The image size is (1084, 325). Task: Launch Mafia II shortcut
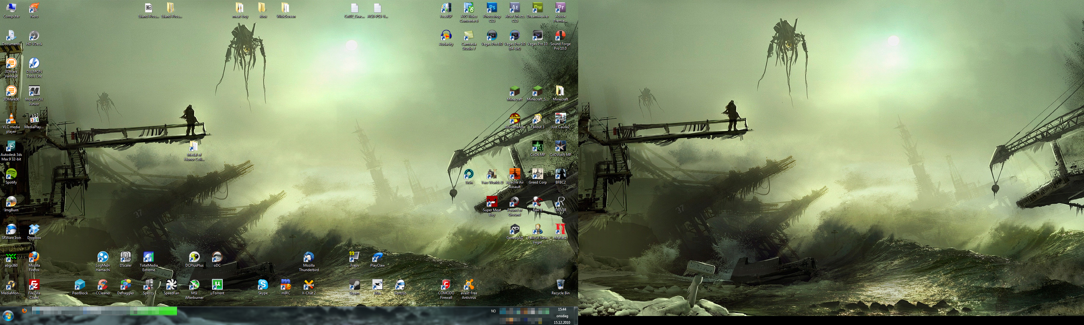[x=560, y=232]
